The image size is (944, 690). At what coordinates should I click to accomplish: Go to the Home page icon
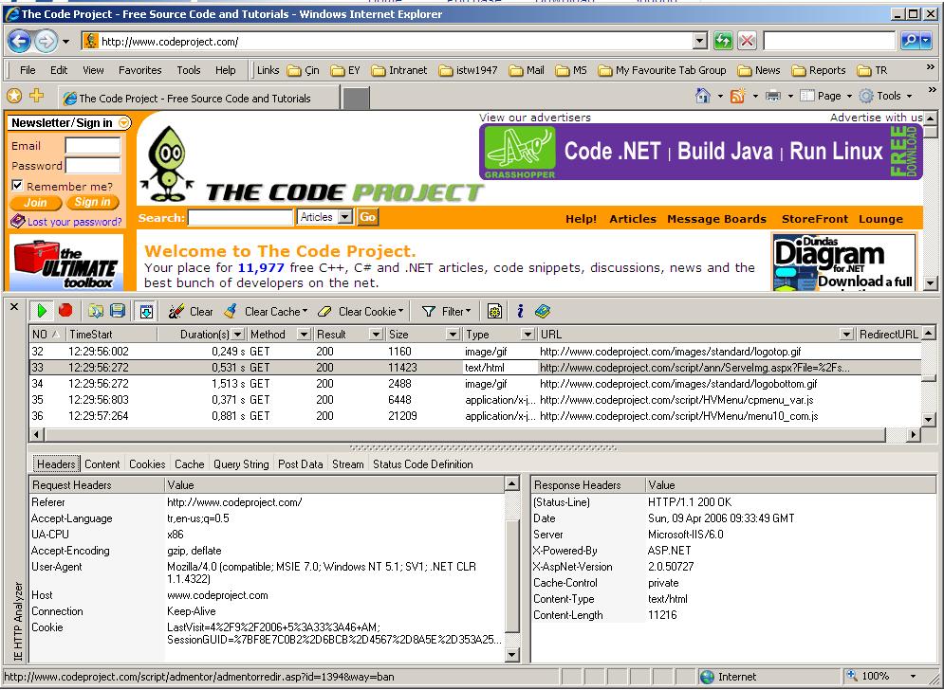tap(703, 96)
